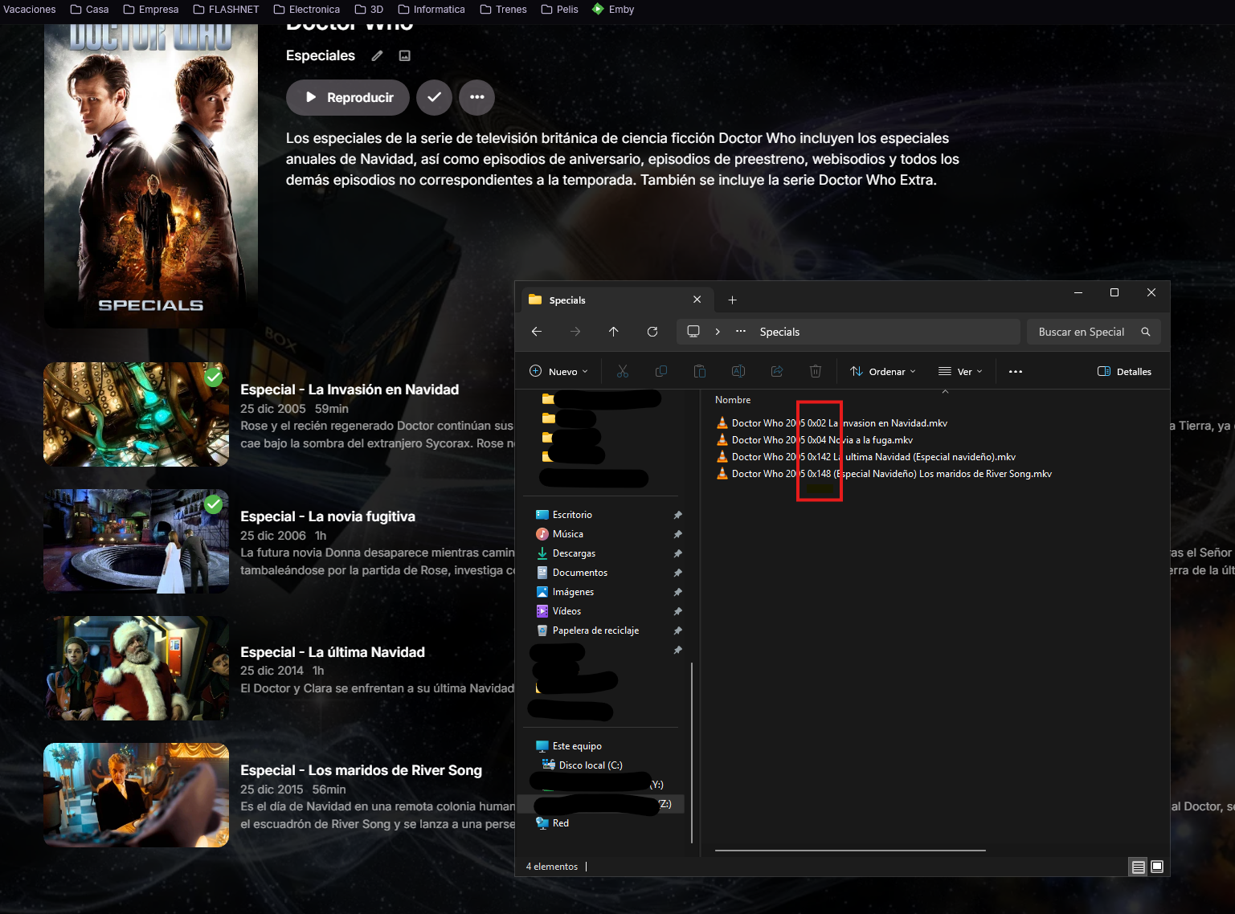
Task: Open the Emby bookmark in the bookmarks bar
Action: (613, 10)
